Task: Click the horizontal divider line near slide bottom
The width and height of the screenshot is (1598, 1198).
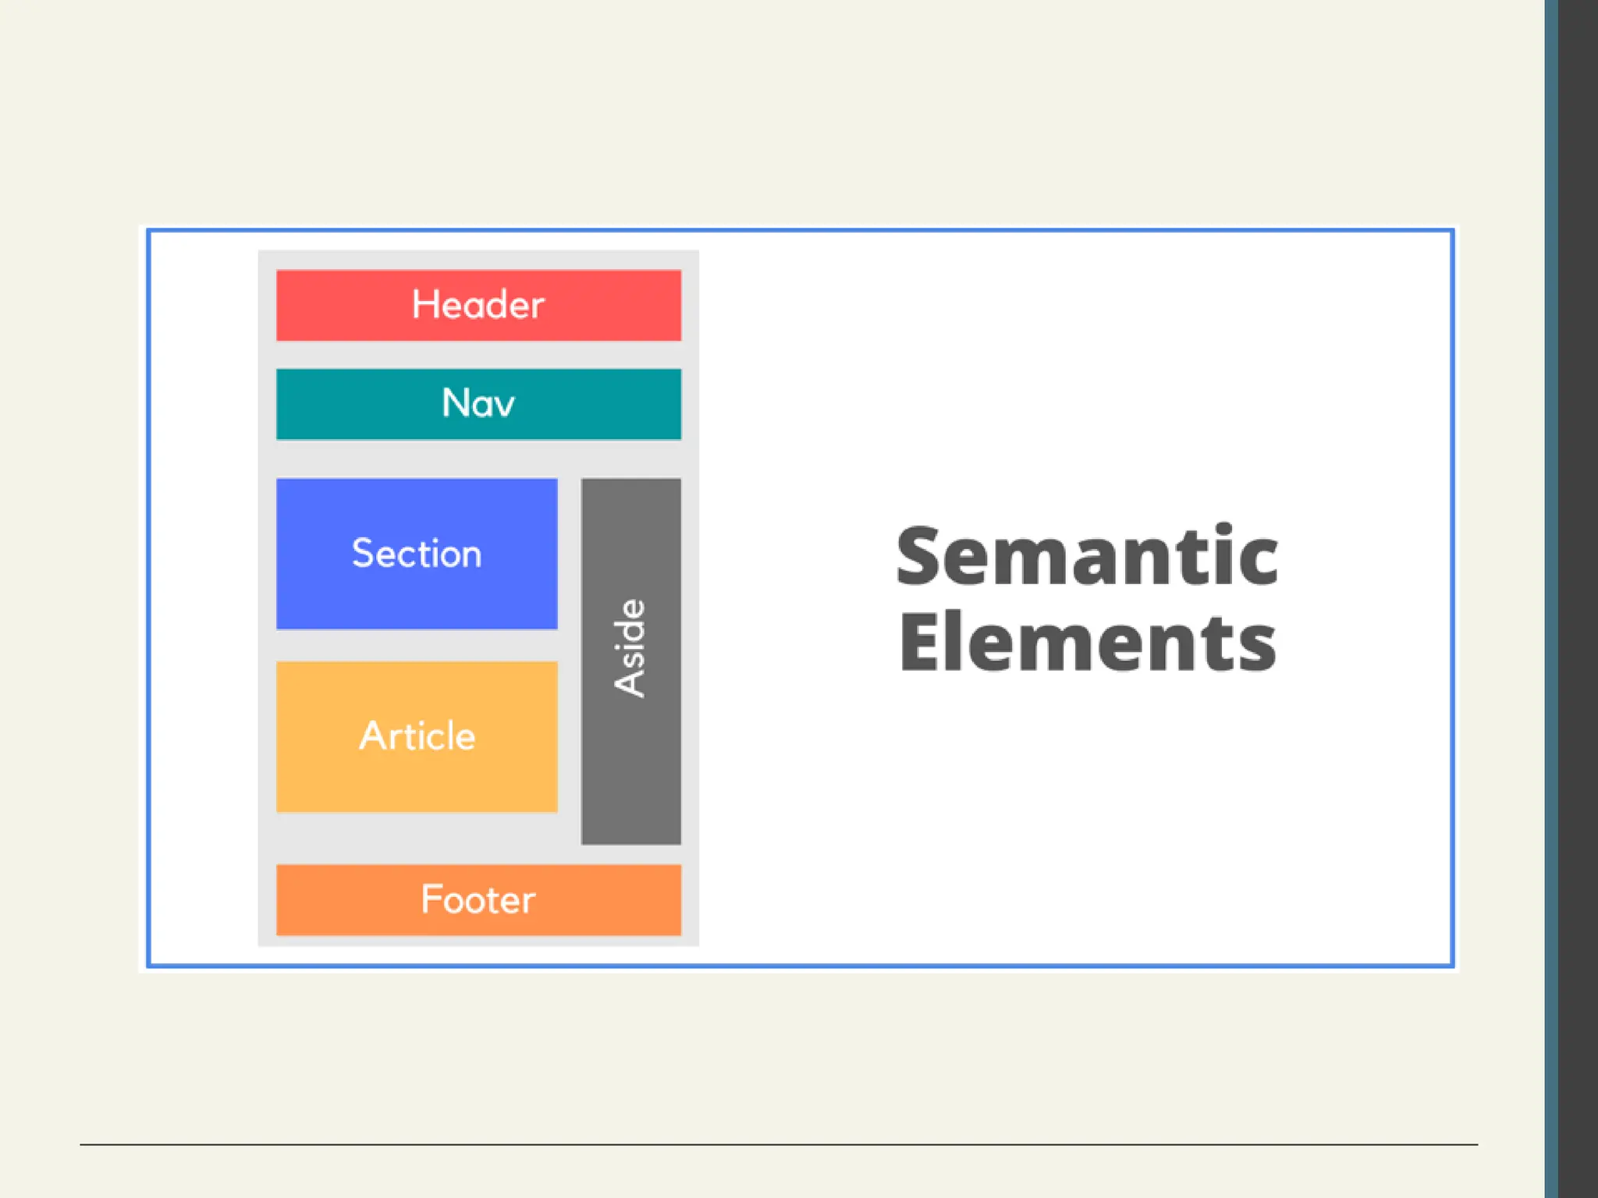Action: [x=780, y=1144]
